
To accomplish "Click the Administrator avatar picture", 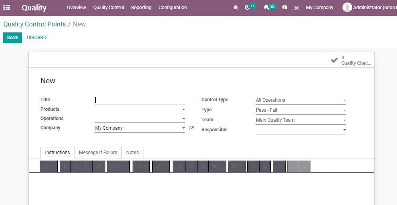I will pos(347,7).
